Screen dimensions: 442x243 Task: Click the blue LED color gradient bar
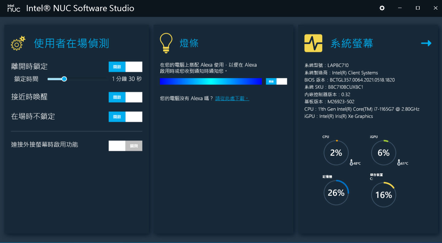click(211, 81)
